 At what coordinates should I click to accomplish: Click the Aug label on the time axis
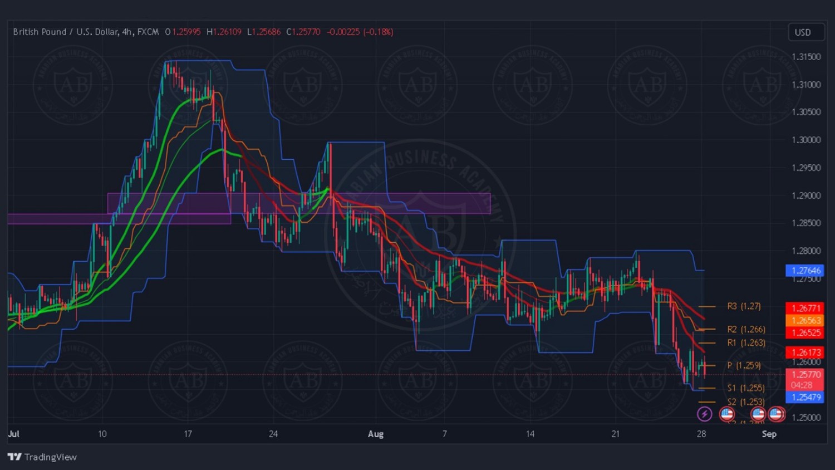[376, 434]
